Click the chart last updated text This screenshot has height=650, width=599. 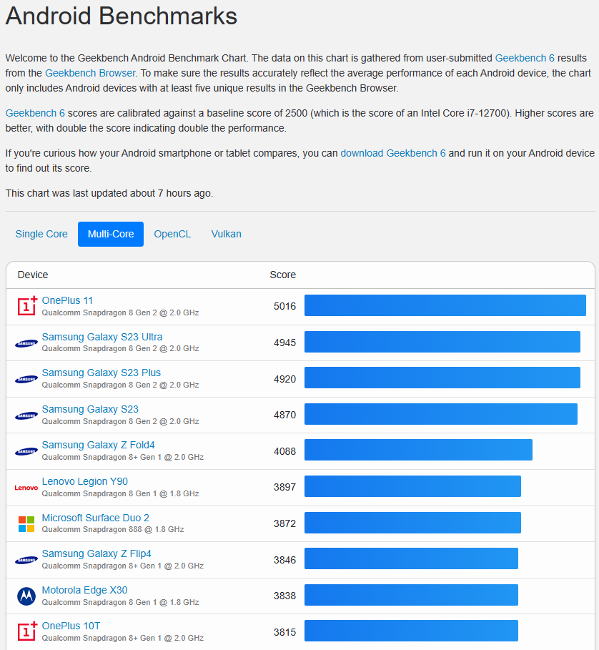pos(109,194)
